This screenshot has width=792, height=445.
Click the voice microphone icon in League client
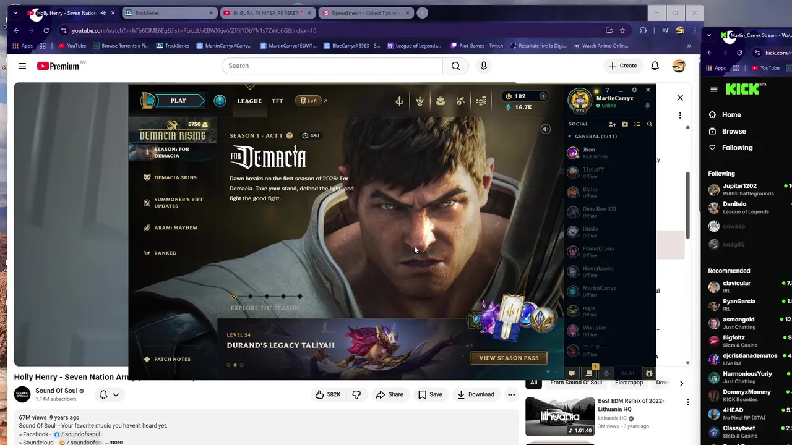pos(606,373)
